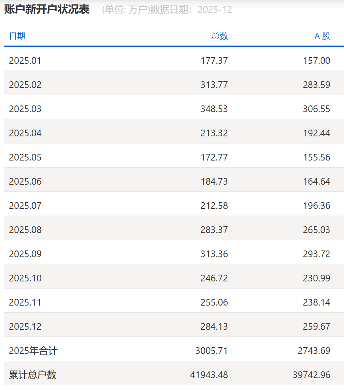Click the 164.64 A股 value
344x390 pixels.
tap(317, 182)
